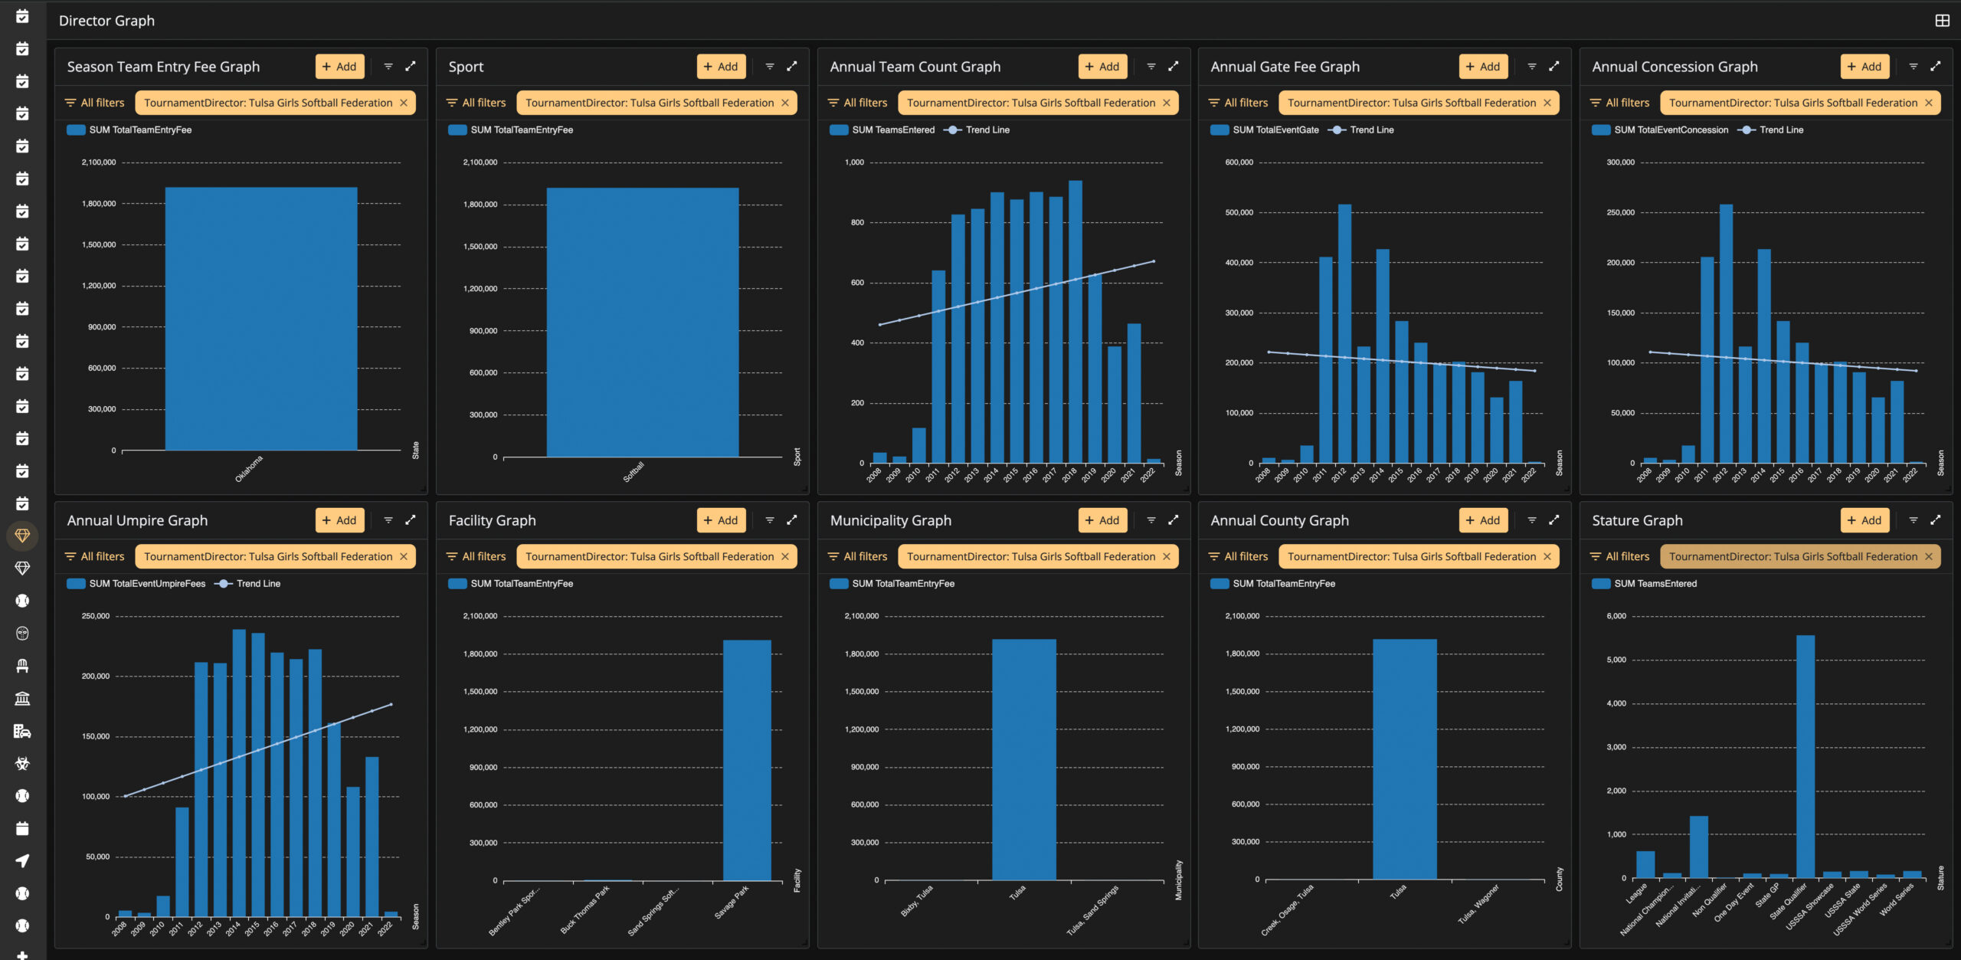Remove TournamentDirector filter chip in Annual County Graph

(x=1547, y=556)
